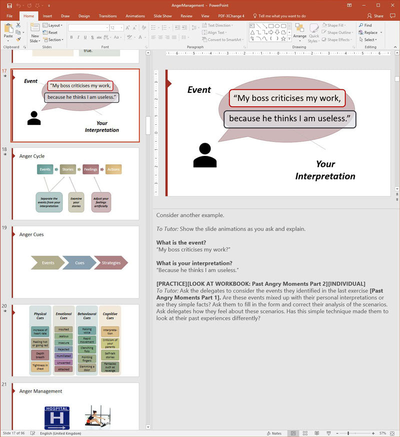This screenshot has width=400, height=437.
Task: Click the Paste clipboard icon
Action: pyautogui.click(x=8, y=28)
